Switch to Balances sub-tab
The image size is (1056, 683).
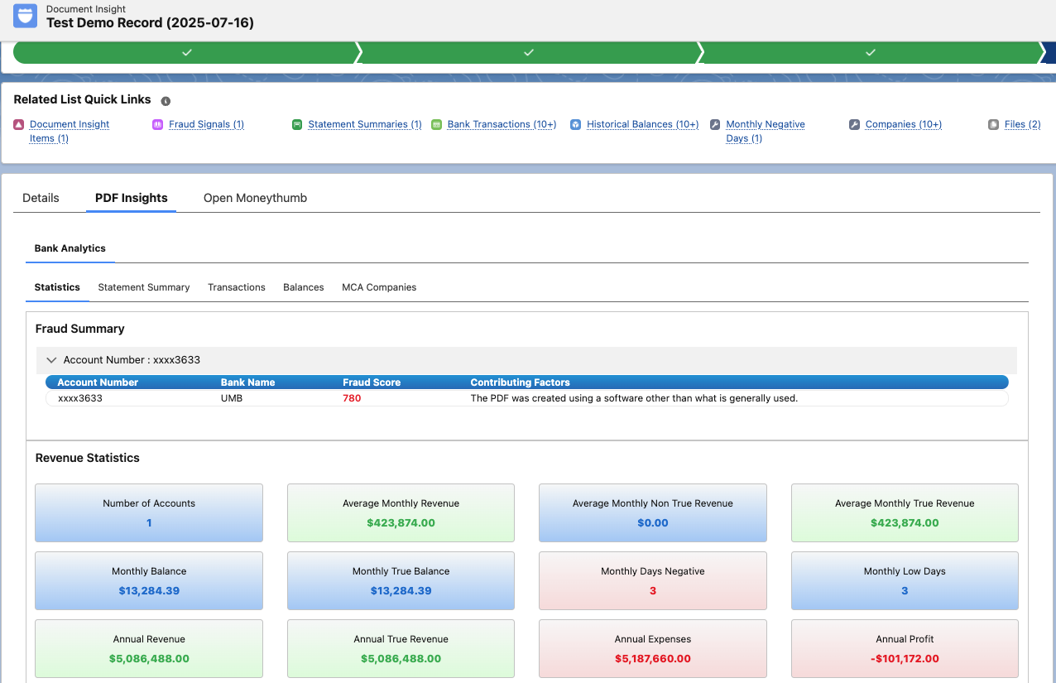coord(304,287)
